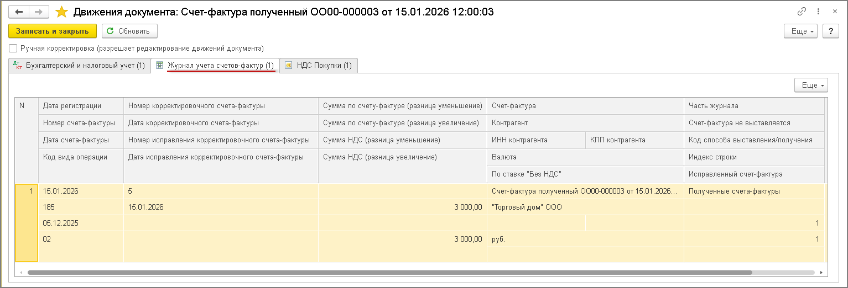Click Дата корректировочного счета-фактуры header

point(221,123)
